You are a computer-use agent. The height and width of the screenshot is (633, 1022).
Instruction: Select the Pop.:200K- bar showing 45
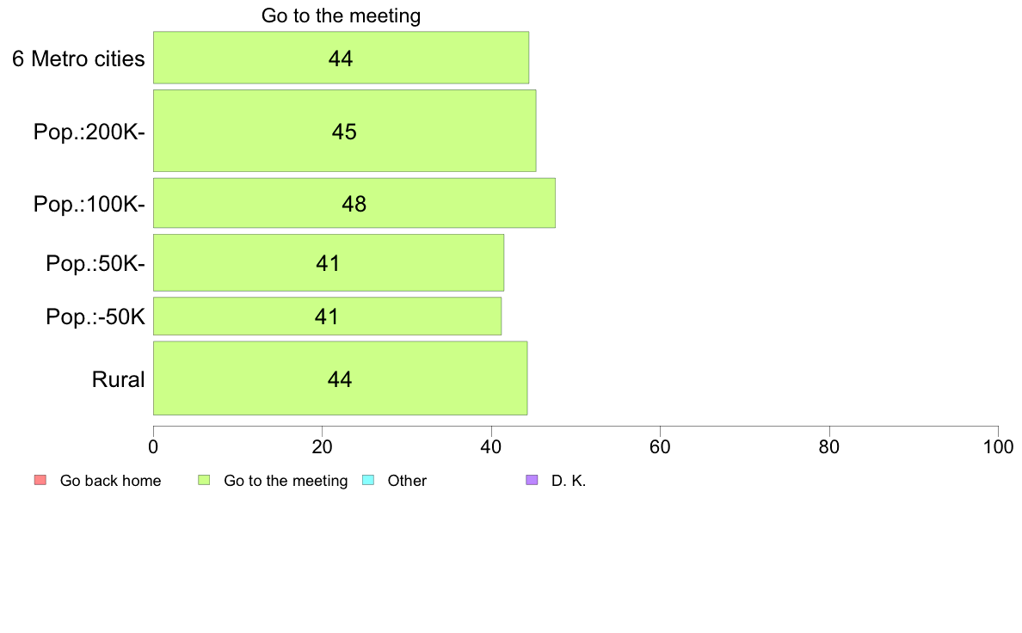click(345, 131)
